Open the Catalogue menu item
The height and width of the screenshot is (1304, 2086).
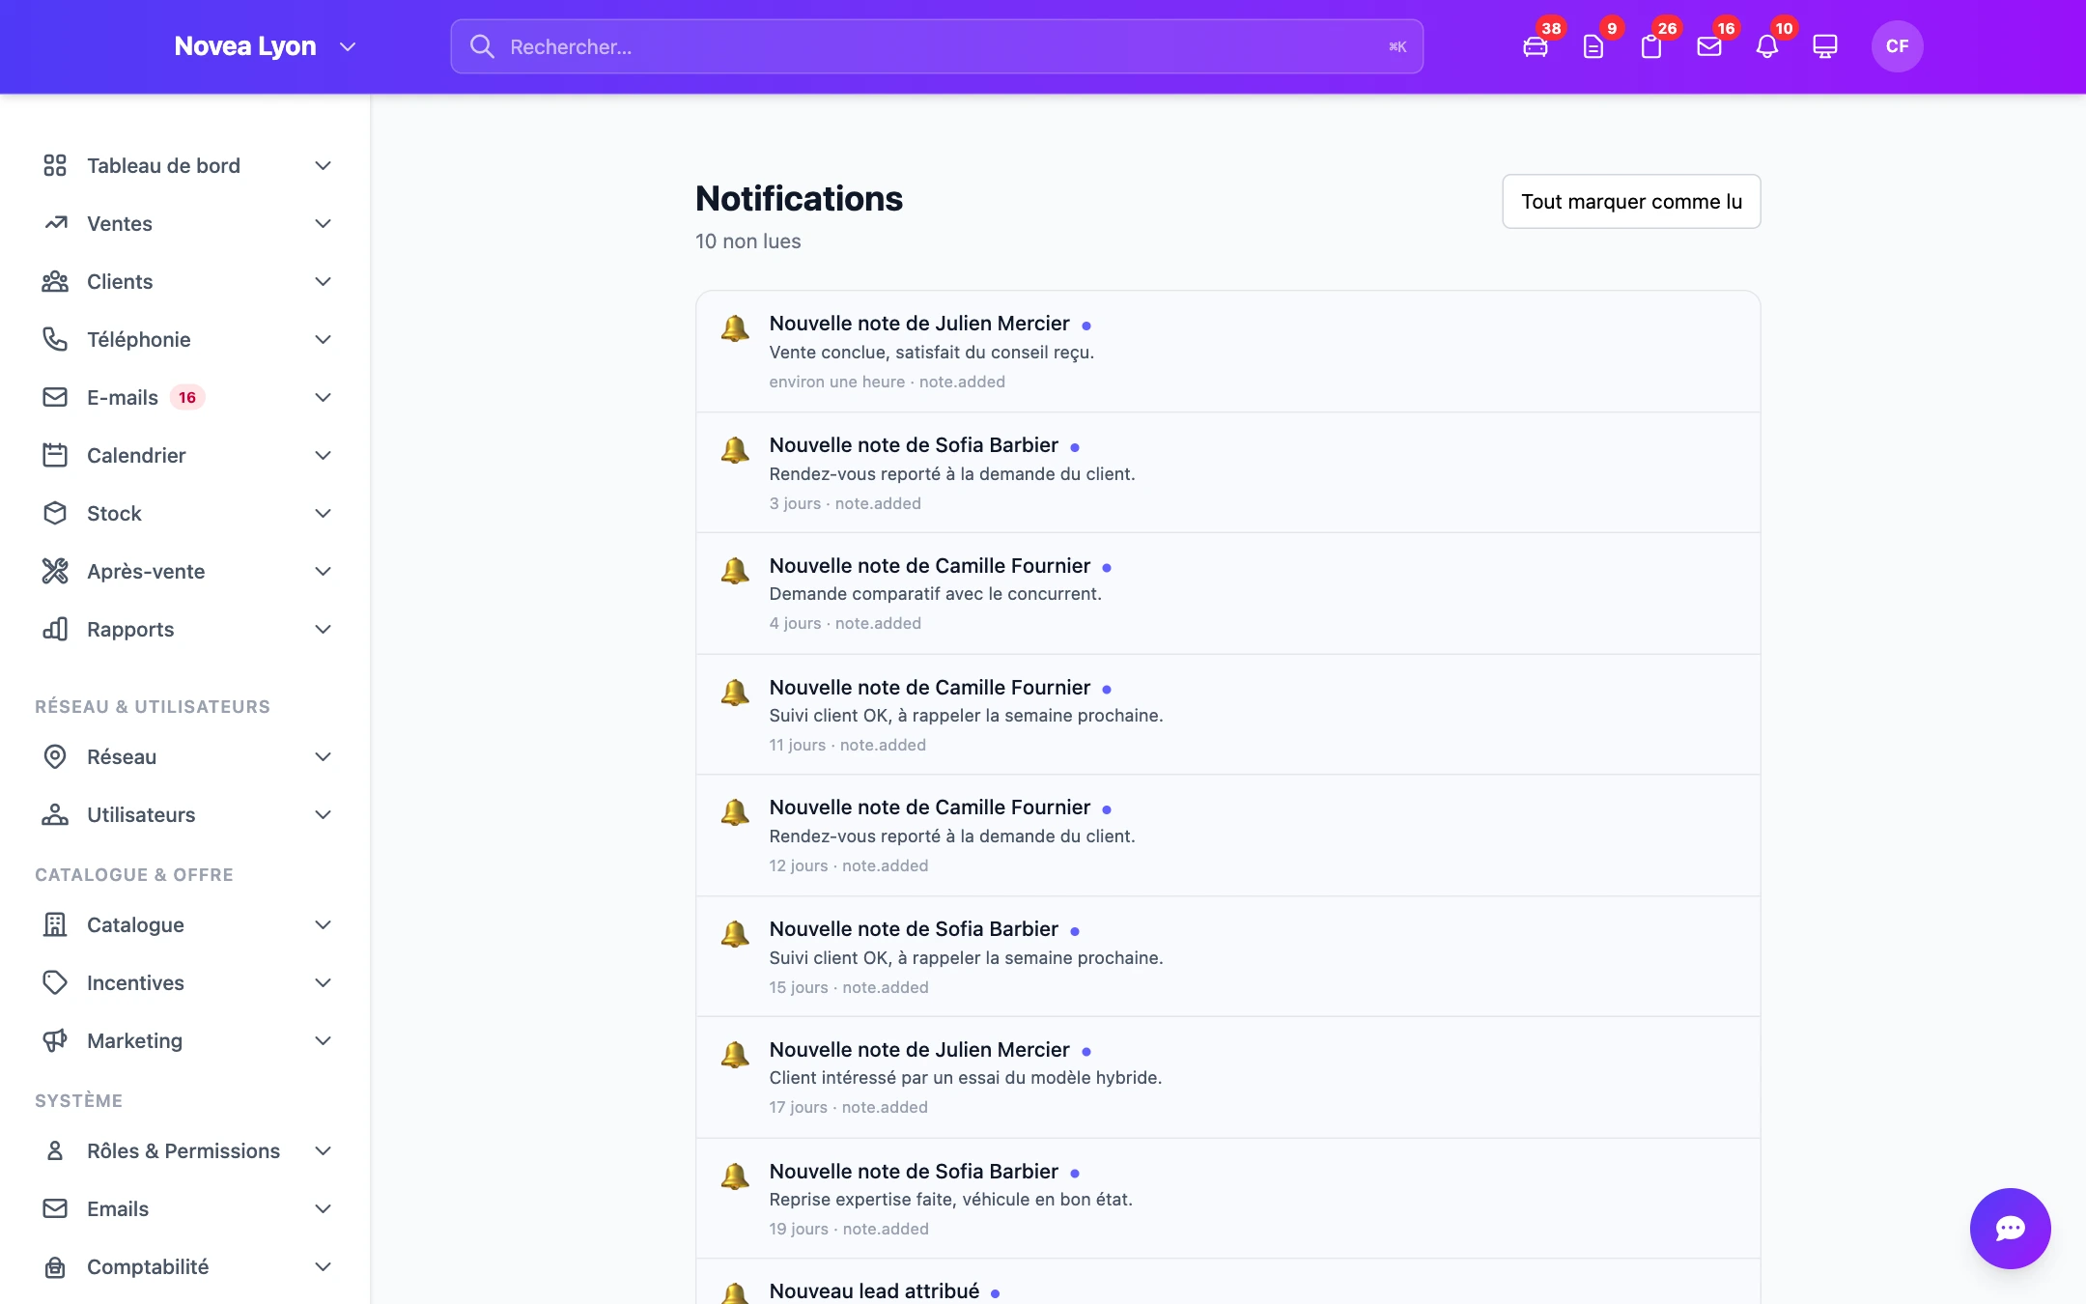(x=186, y=924)
